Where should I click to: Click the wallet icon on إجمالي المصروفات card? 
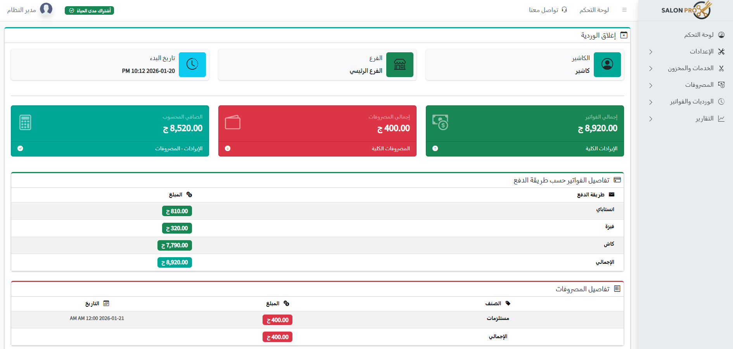(x=233, y=122)
